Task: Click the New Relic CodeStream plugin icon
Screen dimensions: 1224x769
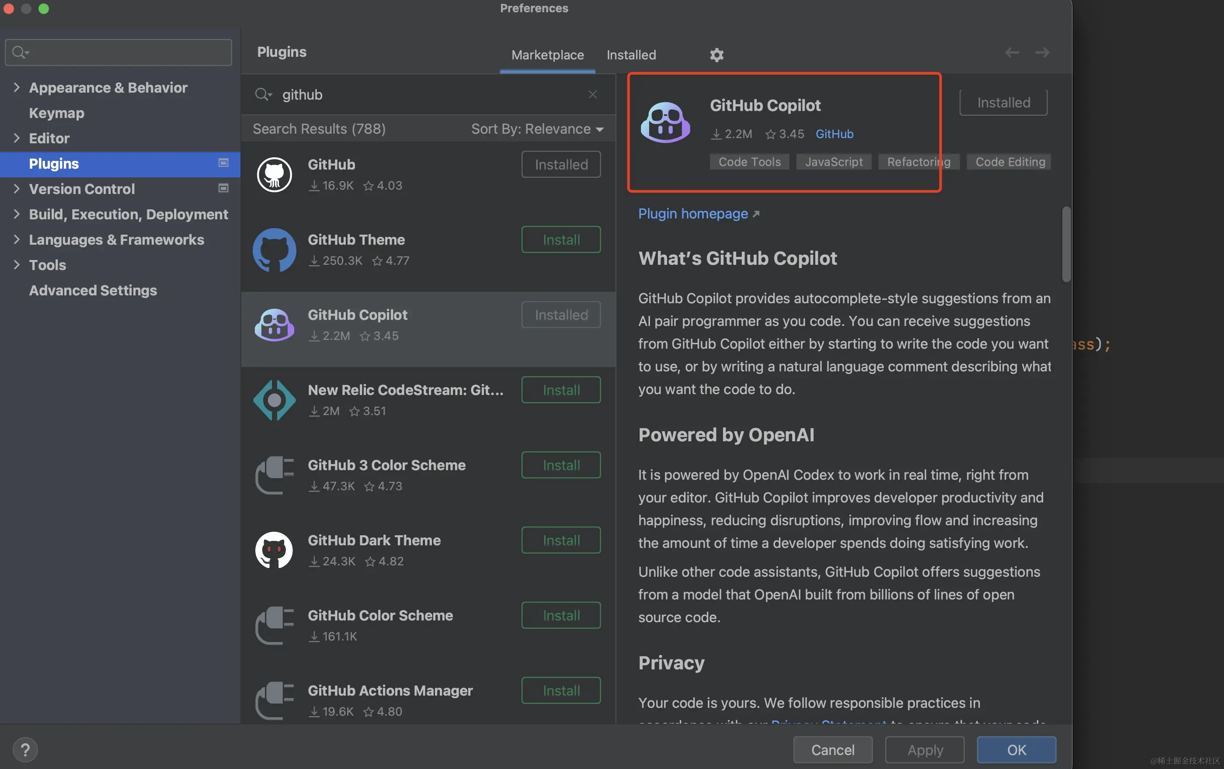Action: click(275, 400)
